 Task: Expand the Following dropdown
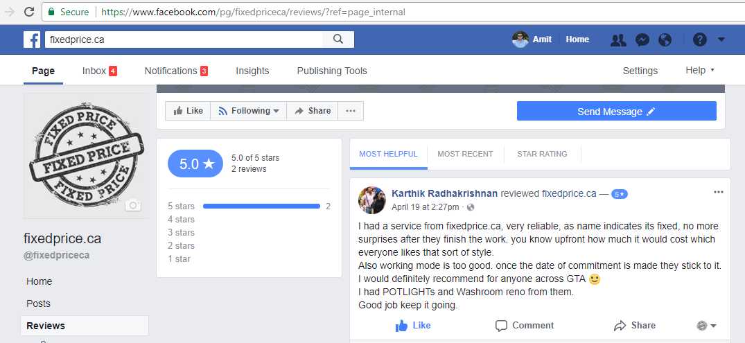[248, 111]
